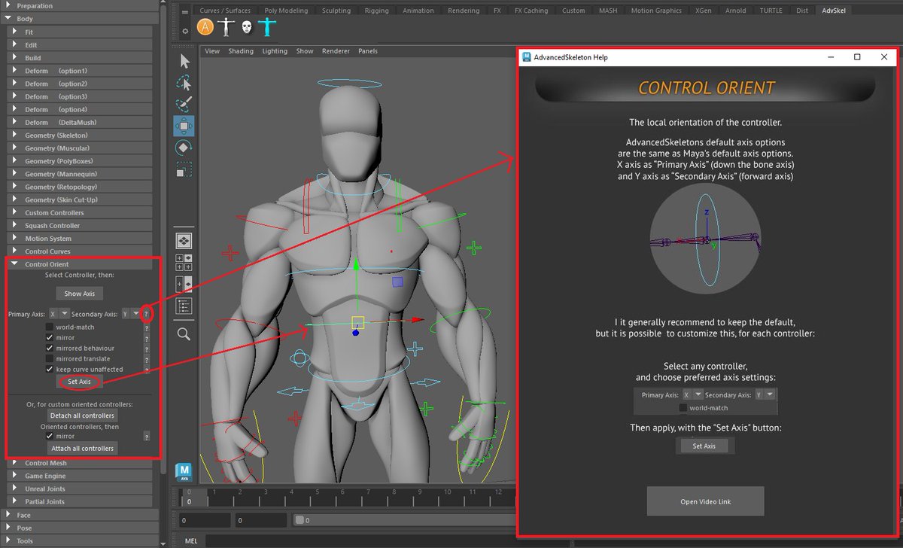Screen dimensions: 903x548
Task: Uncheck mirror checkbox above mirrored behaviour
Action: coord(50,337)
